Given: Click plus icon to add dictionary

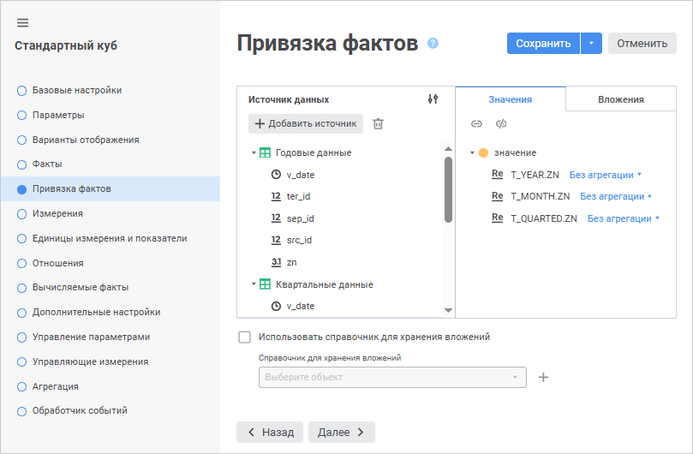Looking at the screenshot, I should pyautogui.click(x=543, y=377).
